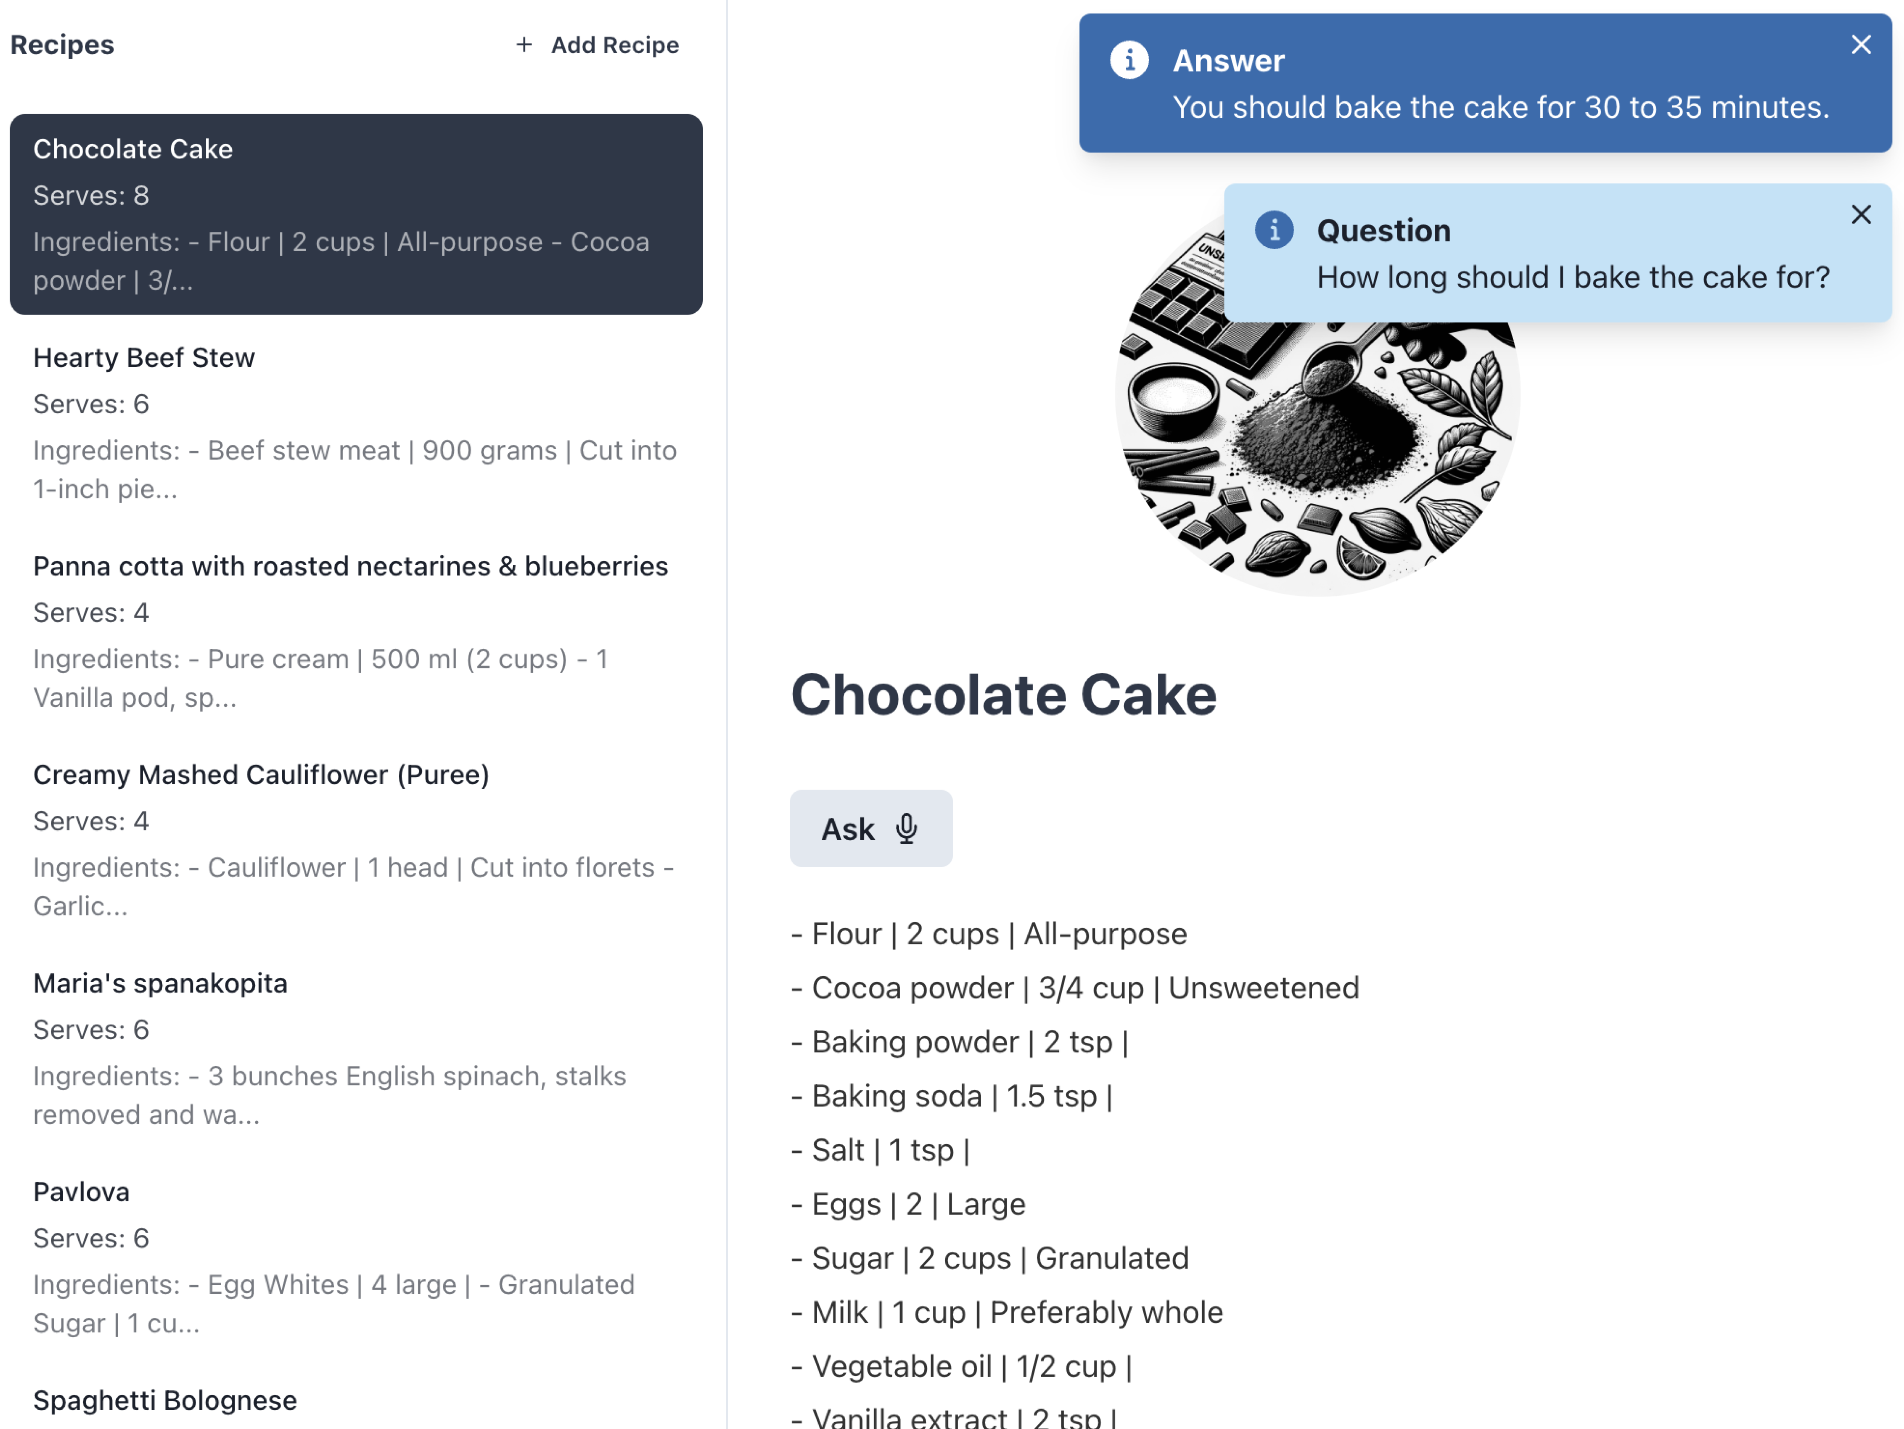Dismiss the Answer notification with its X
The height and width of the screenshot is (1429, 1904).
[x=1862, y=44]
